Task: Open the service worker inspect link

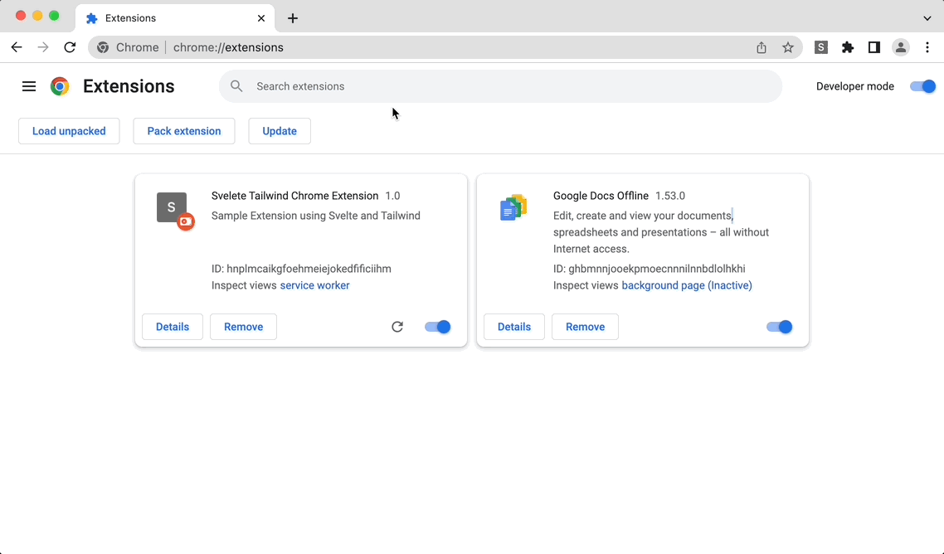Action: point(314,285)
